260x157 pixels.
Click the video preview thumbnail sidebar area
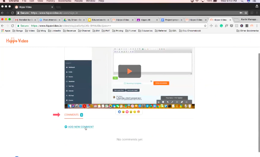click(x=78, y=82)
